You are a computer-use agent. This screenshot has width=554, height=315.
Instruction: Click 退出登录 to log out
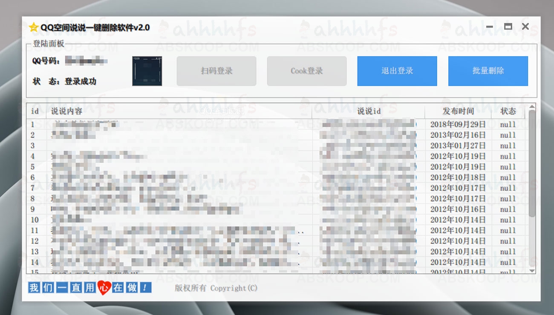397,71
